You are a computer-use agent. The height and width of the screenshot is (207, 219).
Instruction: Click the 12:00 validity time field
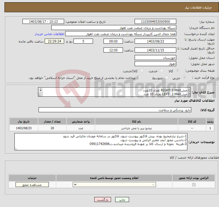(x=113, y=50)
